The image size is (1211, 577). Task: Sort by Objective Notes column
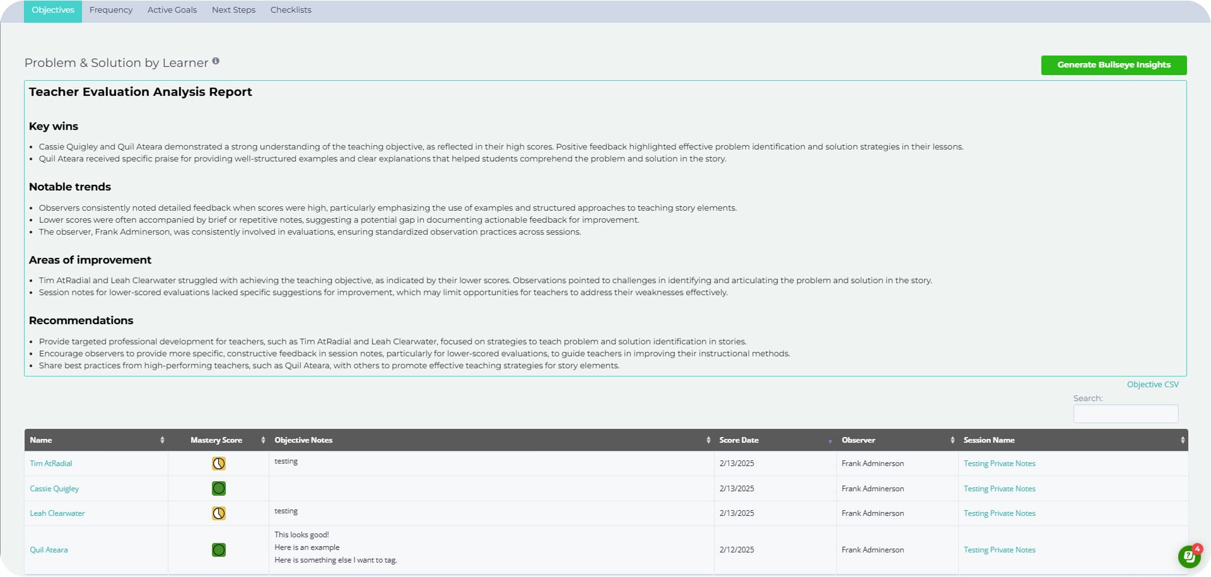491,440
